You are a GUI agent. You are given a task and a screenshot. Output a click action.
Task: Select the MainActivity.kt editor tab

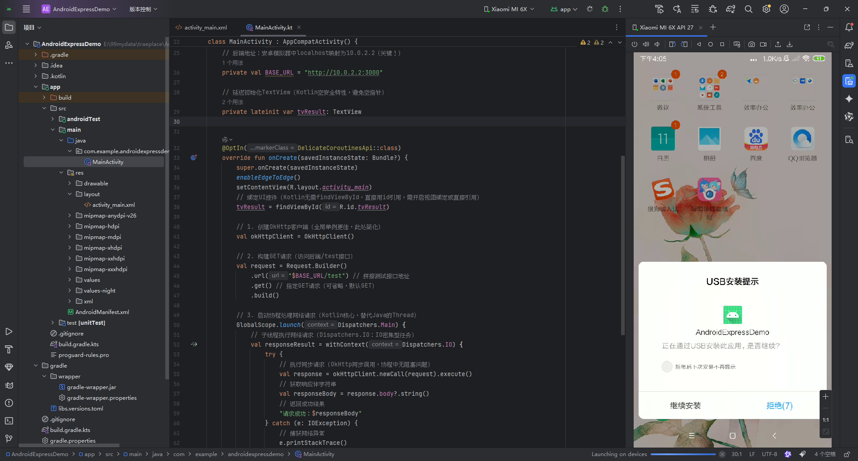pos(273,27)
